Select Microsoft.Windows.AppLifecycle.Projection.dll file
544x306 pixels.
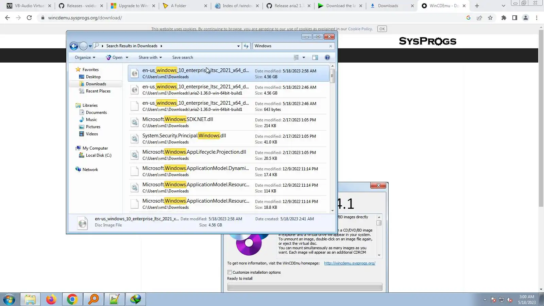(x=228, y=155)
